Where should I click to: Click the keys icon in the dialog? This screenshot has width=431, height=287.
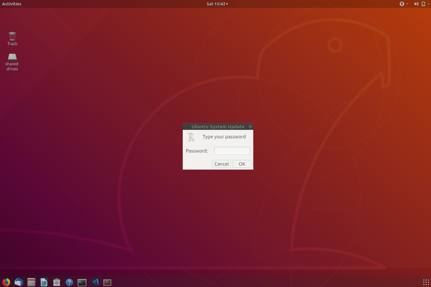point(191,137)
